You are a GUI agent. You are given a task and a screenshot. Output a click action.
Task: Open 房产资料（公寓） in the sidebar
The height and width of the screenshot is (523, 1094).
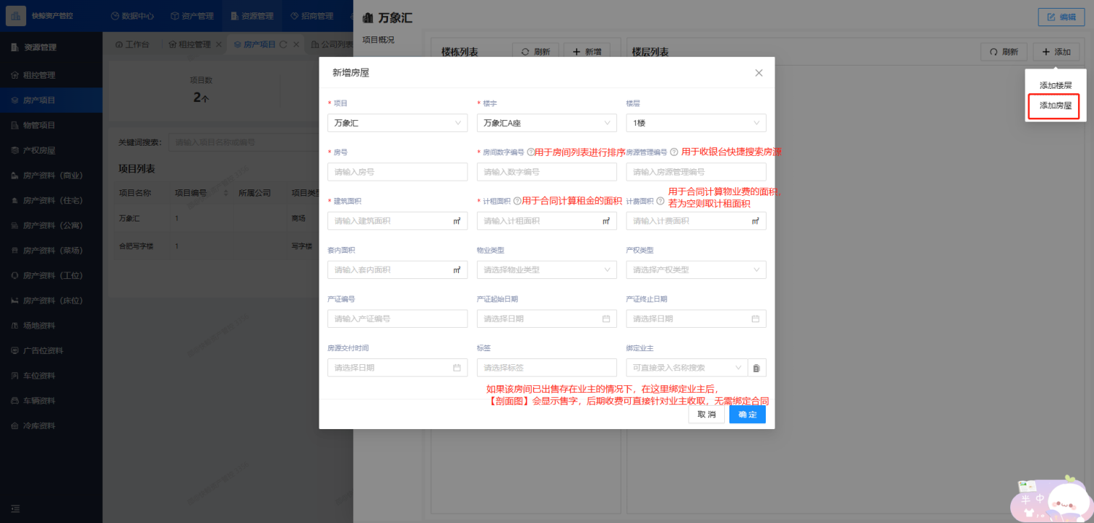point(51,225)
